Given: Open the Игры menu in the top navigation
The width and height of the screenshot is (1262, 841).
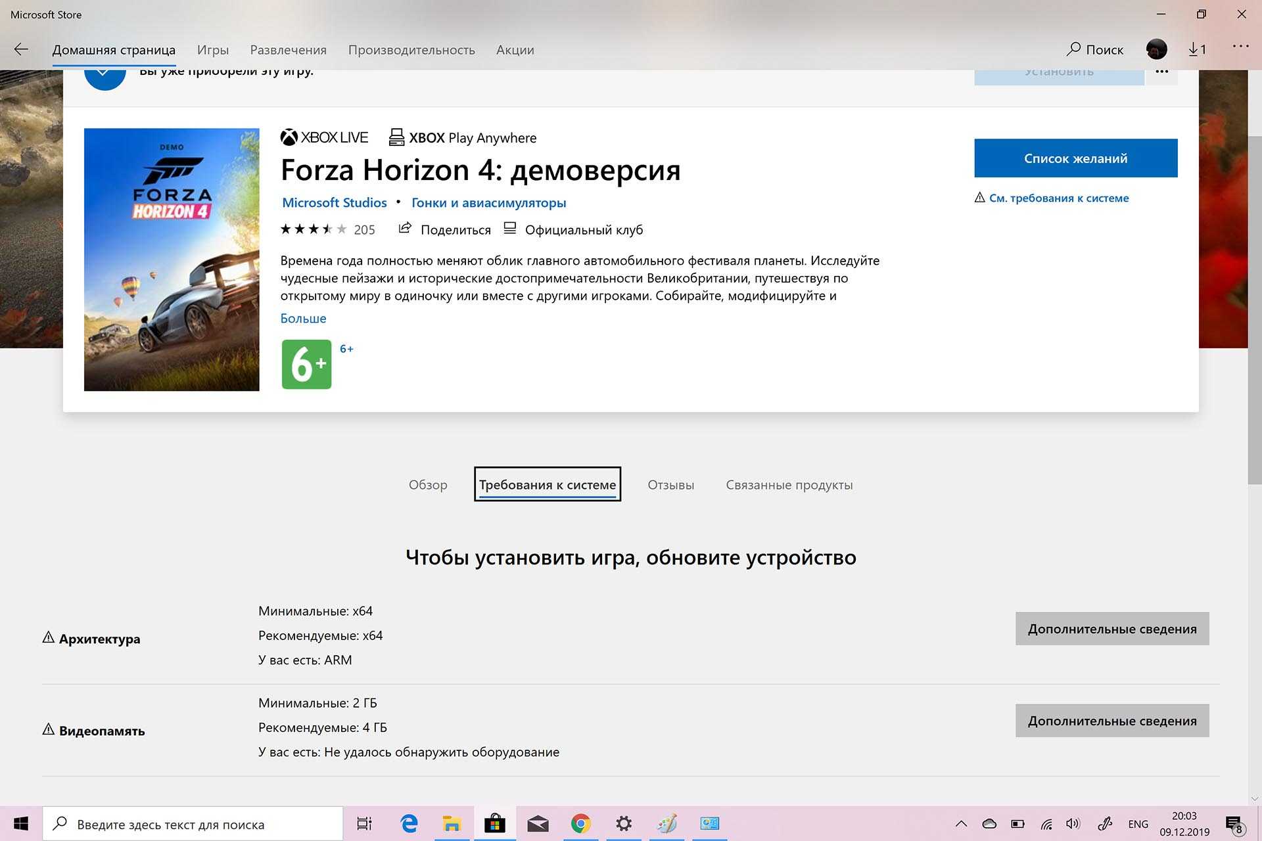Looking at the screenshot, I should 213,50.
